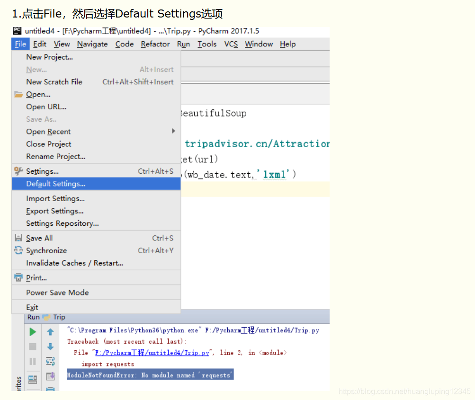Click the ModuleNotFoundError highlighted line
Image resolution: width=475 pixels, height=400 pixels.
click(x=150, y=375)
